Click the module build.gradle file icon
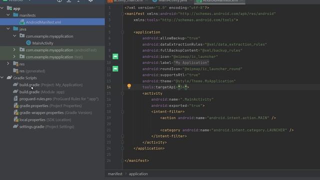Image resolution: width=320 pixels, height=180 pixels. coord(15,91)
